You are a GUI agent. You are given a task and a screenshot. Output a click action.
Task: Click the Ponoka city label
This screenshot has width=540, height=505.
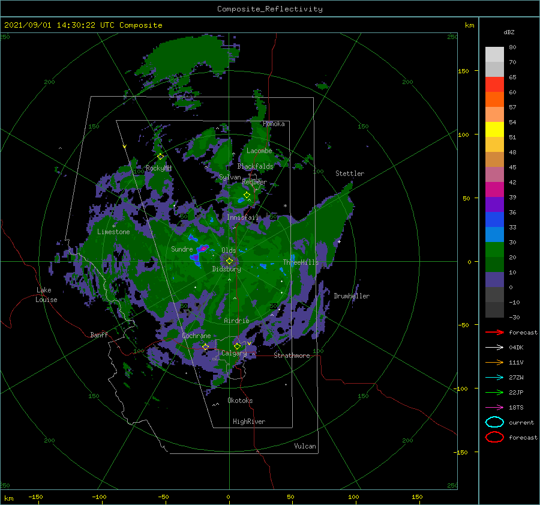274,124
